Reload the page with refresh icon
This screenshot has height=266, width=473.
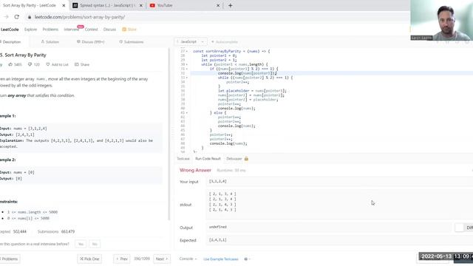click(16, 17)
